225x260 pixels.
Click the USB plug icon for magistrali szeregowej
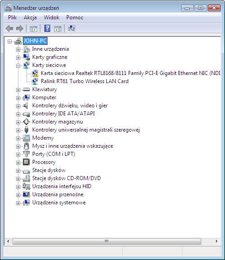pyautogui.click(x=26, y=130)
